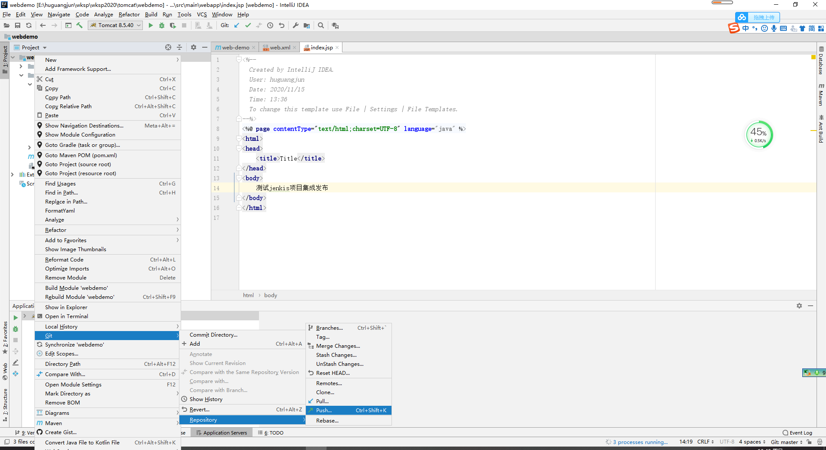Revert changes with Git rollback icon

(x=282, y=25)
